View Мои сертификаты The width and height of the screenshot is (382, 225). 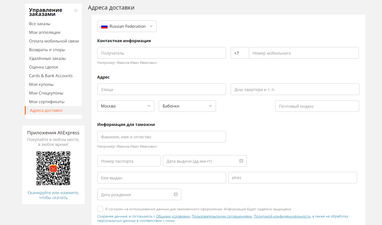point(47,102)
